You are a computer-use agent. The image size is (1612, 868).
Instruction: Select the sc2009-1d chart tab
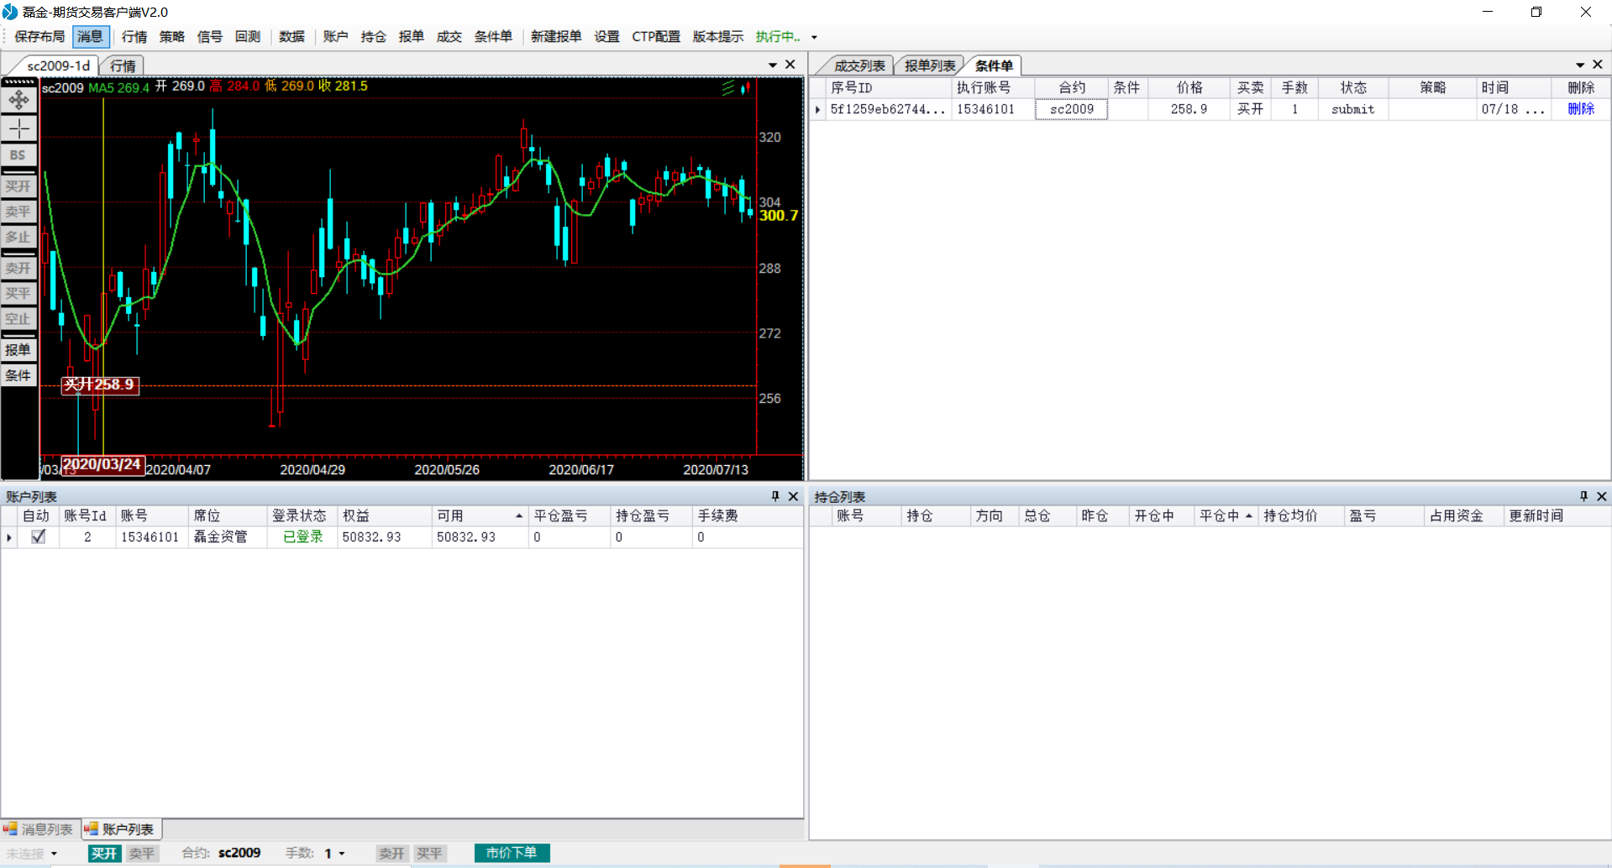pos(59,65)
